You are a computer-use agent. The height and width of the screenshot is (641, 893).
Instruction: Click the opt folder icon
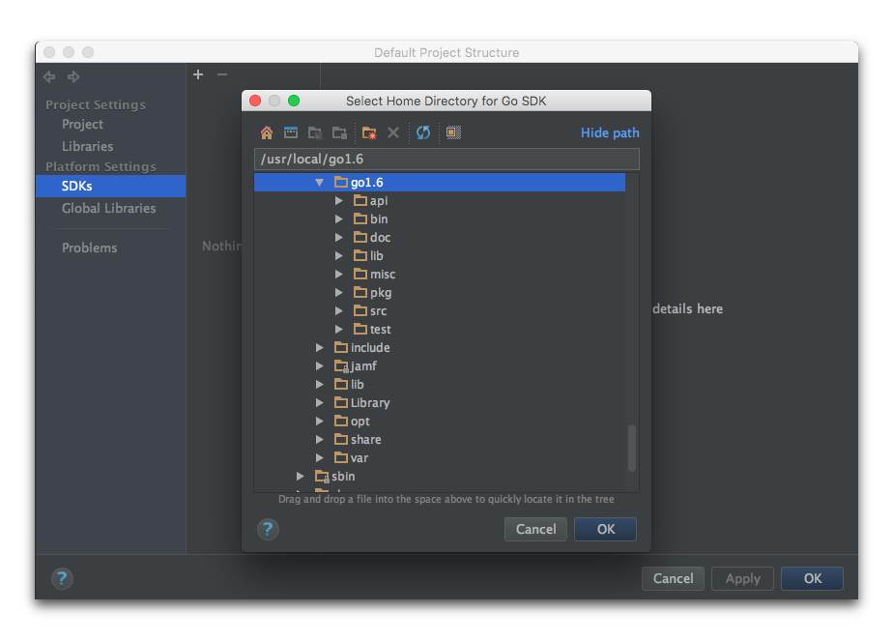[x=341, y=422]
